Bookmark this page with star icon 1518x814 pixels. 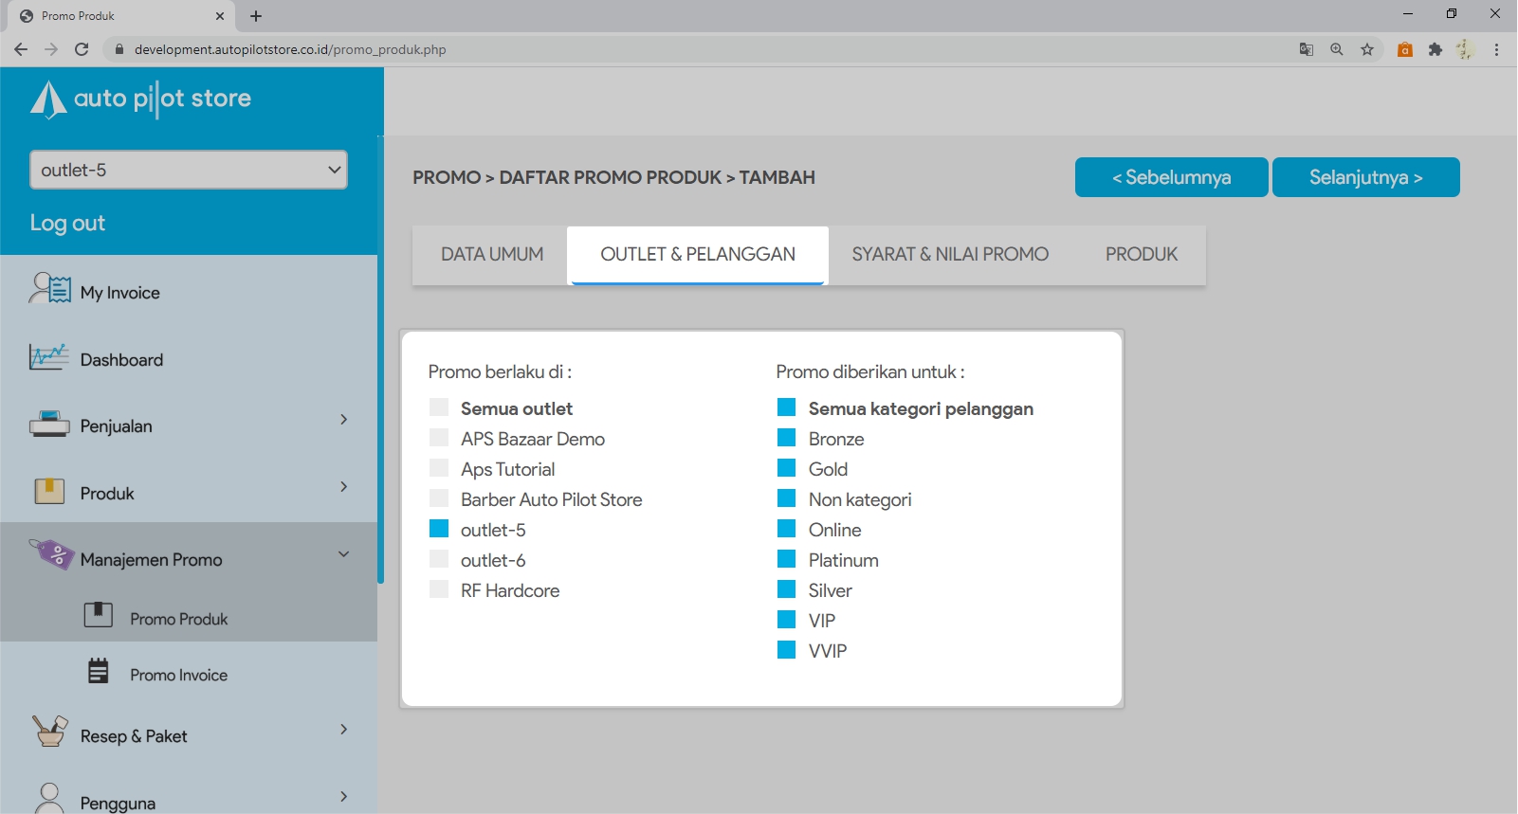[x=1367, y=49]
